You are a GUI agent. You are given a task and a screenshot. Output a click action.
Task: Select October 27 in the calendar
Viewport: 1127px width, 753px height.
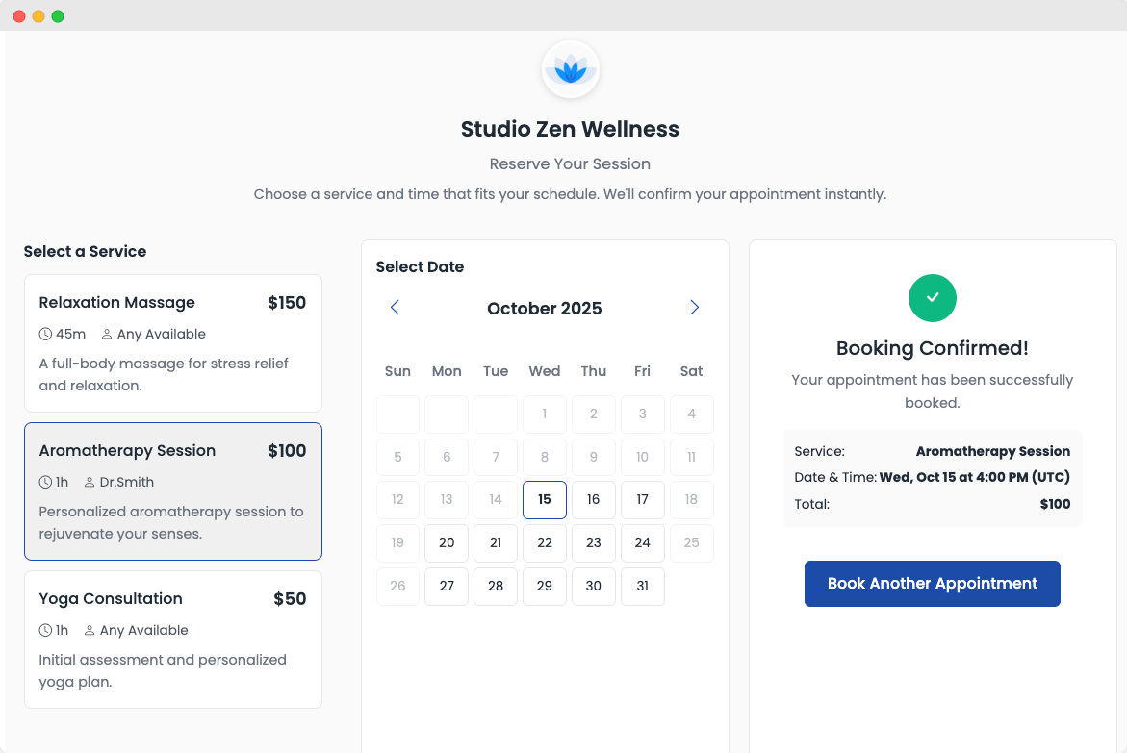coord(447,587)
